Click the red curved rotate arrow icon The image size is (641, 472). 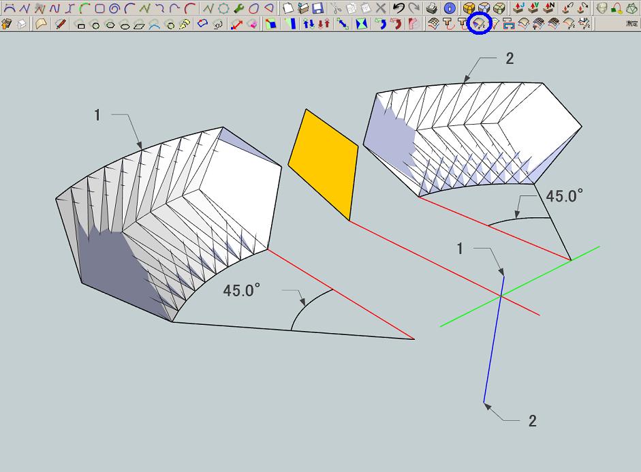click(x=396, y=24)
